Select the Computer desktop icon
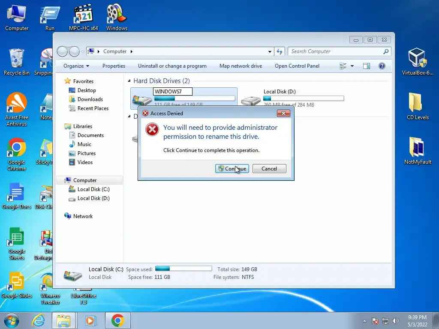439x329 pixels. pos(17,17)
